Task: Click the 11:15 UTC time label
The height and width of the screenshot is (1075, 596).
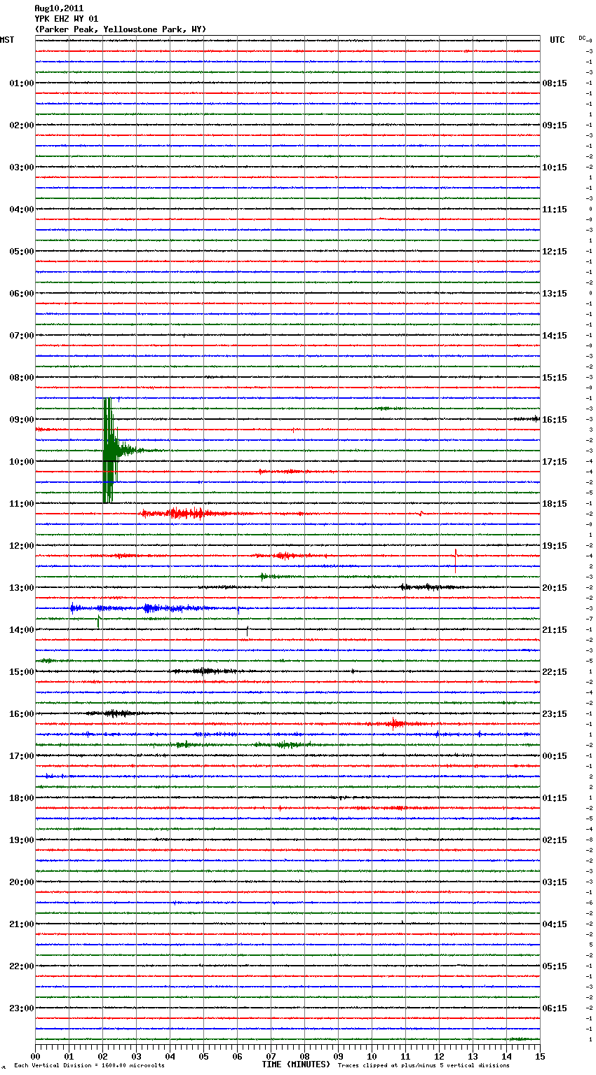Action: pos(555,210)
